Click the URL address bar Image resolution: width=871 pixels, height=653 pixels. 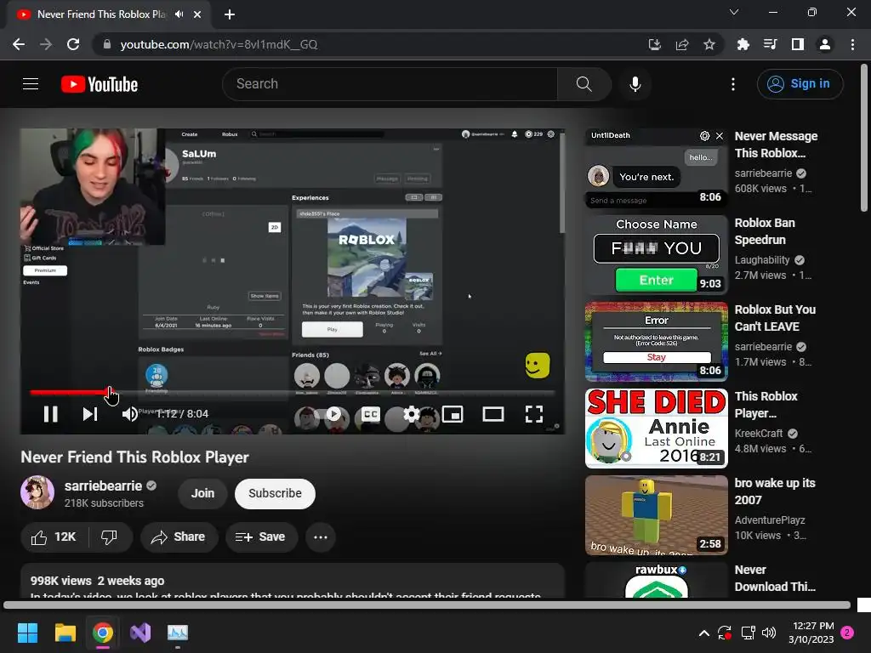(367, 44)
